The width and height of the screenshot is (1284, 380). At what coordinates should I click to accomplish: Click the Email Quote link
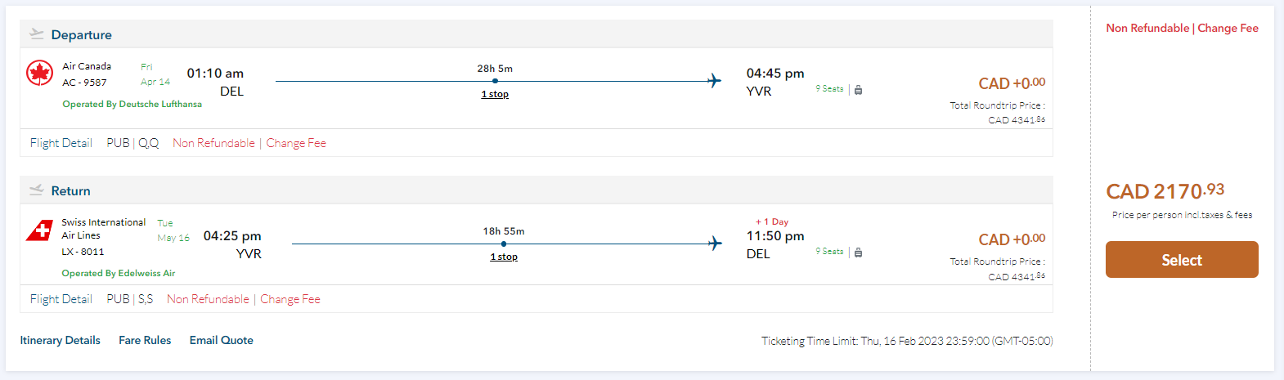[x=222, y=341]
